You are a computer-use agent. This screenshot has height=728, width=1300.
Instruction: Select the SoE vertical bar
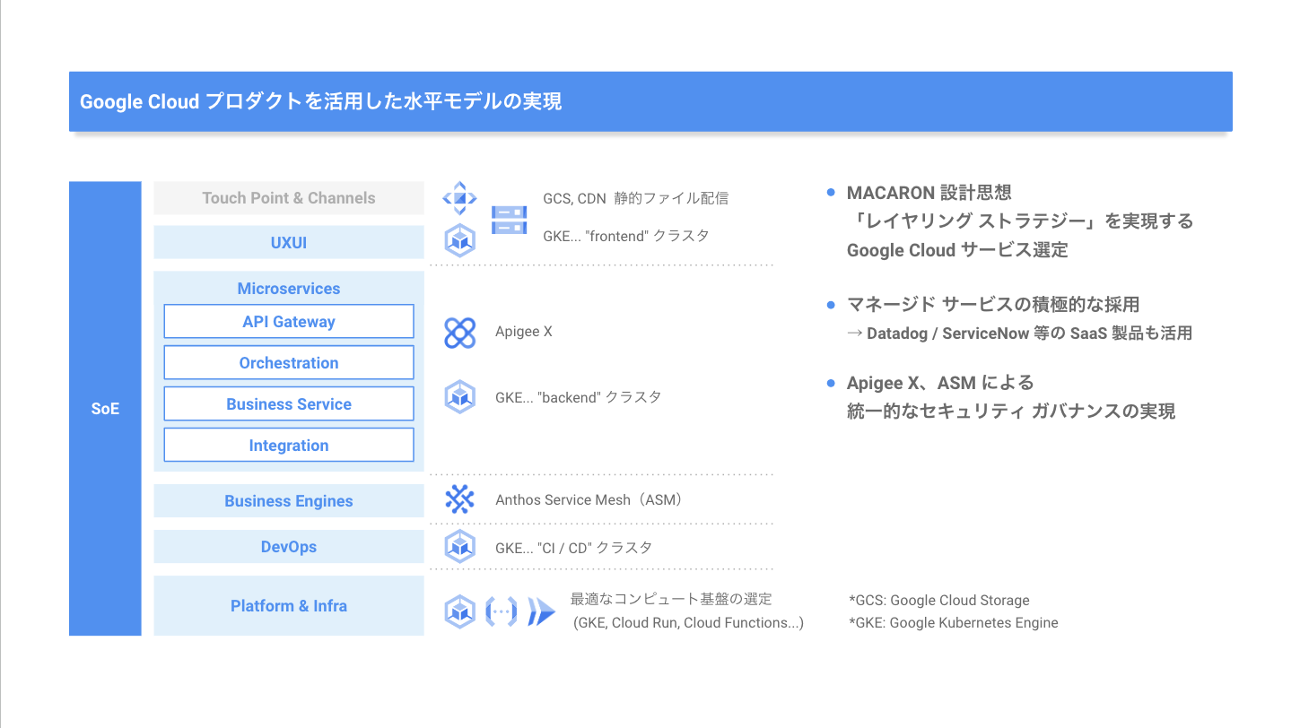click(105, 409)
